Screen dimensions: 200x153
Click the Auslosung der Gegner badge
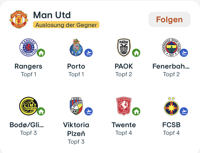66,25
